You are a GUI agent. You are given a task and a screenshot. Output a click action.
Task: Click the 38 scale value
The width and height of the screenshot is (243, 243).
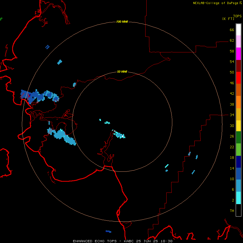(232, 104)
